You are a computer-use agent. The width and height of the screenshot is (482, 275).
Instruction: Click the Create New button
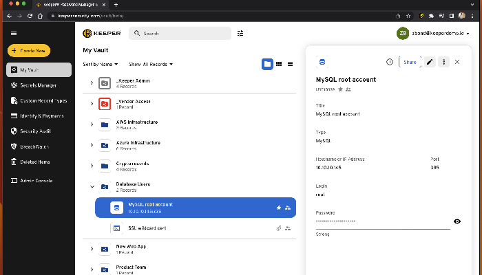coord(29,51)
